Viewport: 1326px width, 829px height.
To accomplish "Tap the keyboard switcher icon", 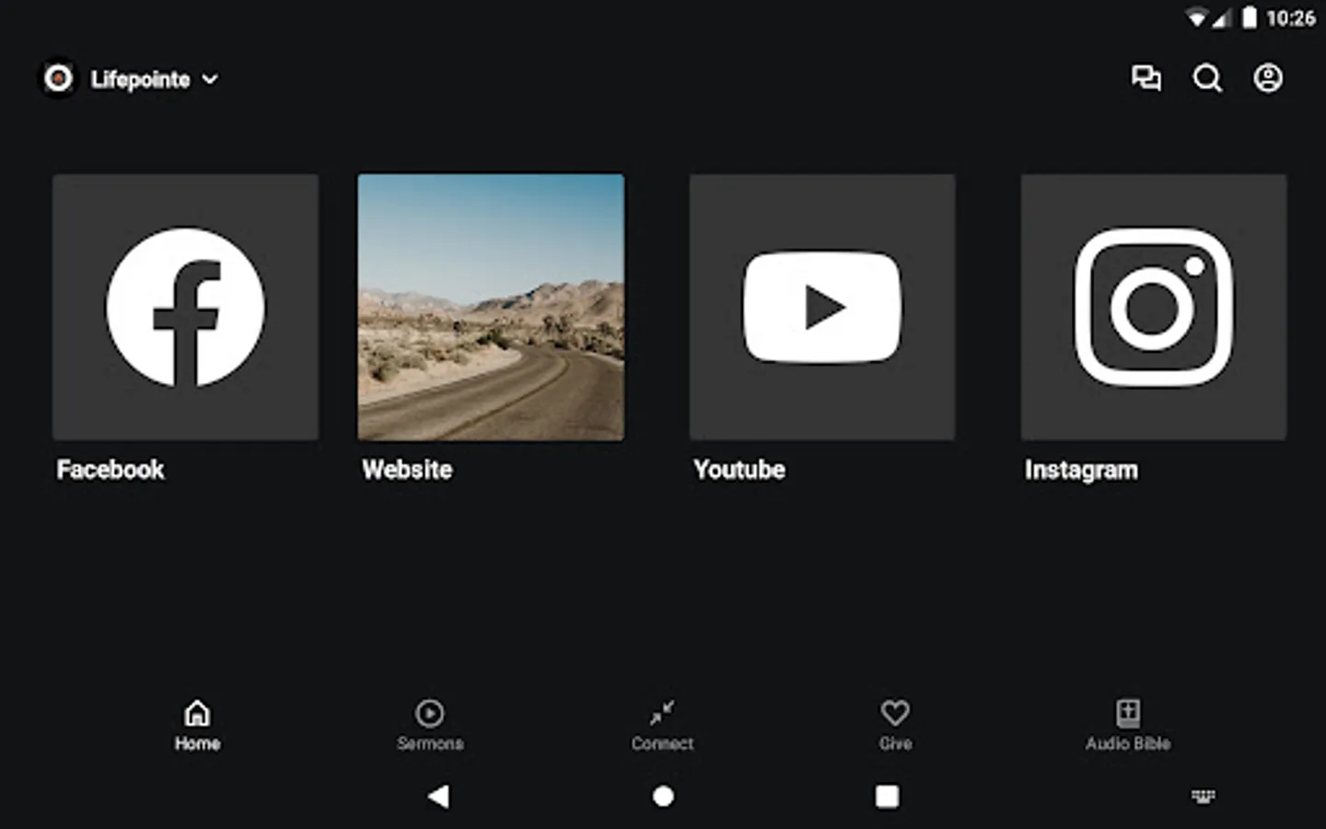I will point(1203,796).
